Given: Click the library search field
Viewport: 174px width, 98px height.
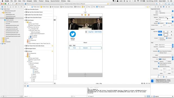Looking at the screenshot, I should click(163, 96).
